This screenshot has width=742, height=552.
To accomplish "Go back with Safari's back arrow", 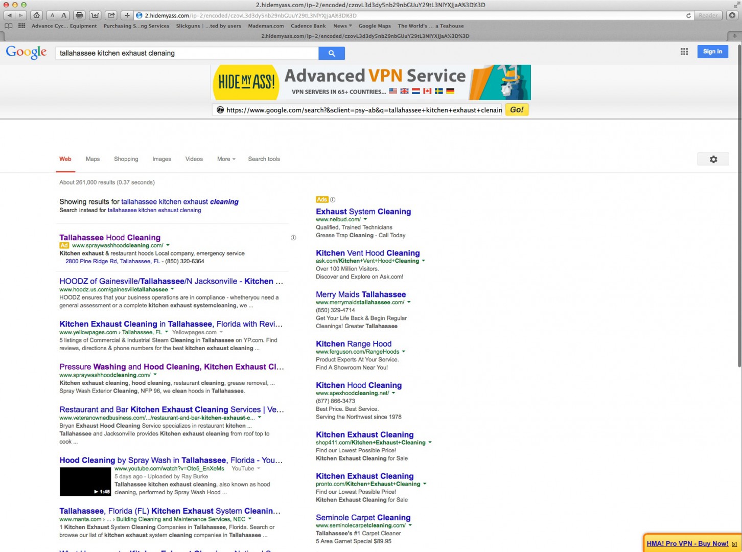I will (x=9, y=15).
